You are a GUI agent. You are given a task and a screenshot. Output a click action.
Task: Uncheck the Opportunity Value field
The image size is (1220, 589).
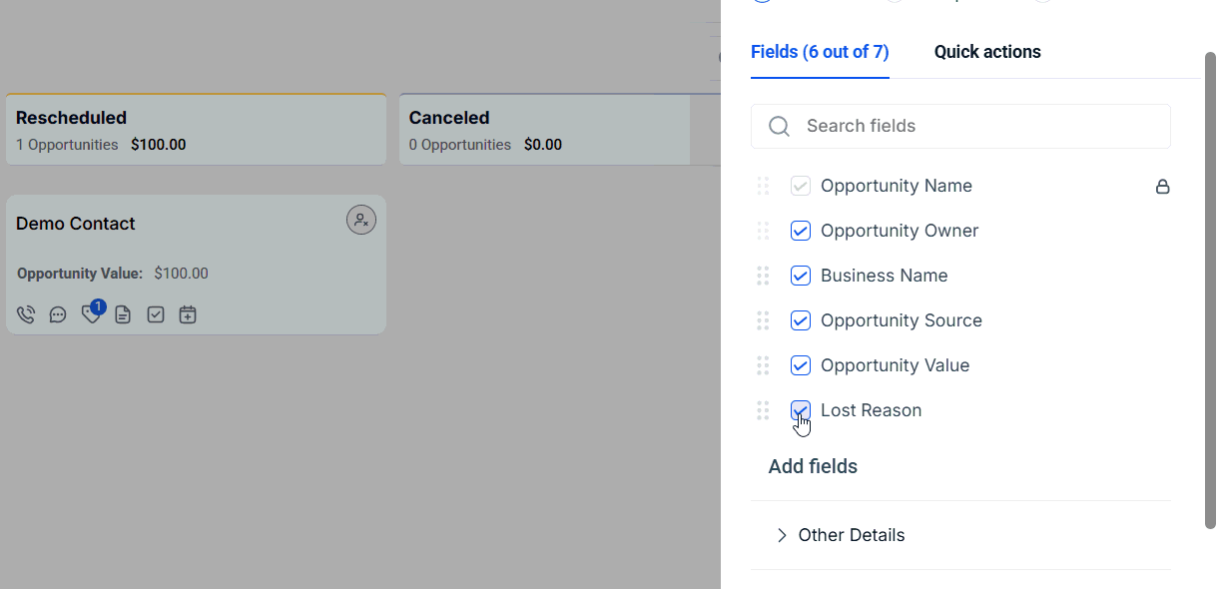click(800, 365)
